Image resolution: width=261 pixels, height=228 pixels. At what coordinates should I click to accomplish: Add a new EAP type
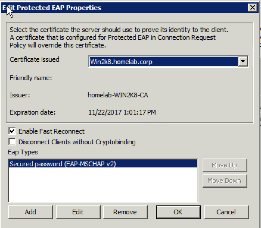pos(31,212)
